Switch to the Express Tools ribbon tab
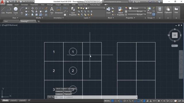The width and height of the screenshot is (184, 103). 83,5
